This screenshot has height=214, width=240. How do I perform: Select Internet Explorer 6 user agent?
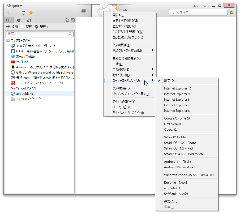point(187,111)
